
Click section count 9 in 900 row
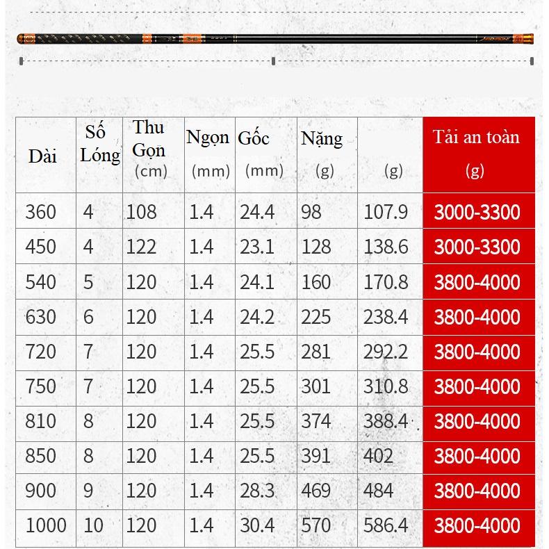coord(88,491)
